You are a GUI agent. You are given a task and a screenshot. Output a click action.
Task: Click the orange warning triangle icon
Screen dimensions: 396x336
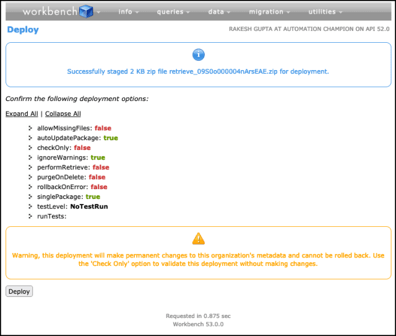pyautogui.click(x=199, y=238)
